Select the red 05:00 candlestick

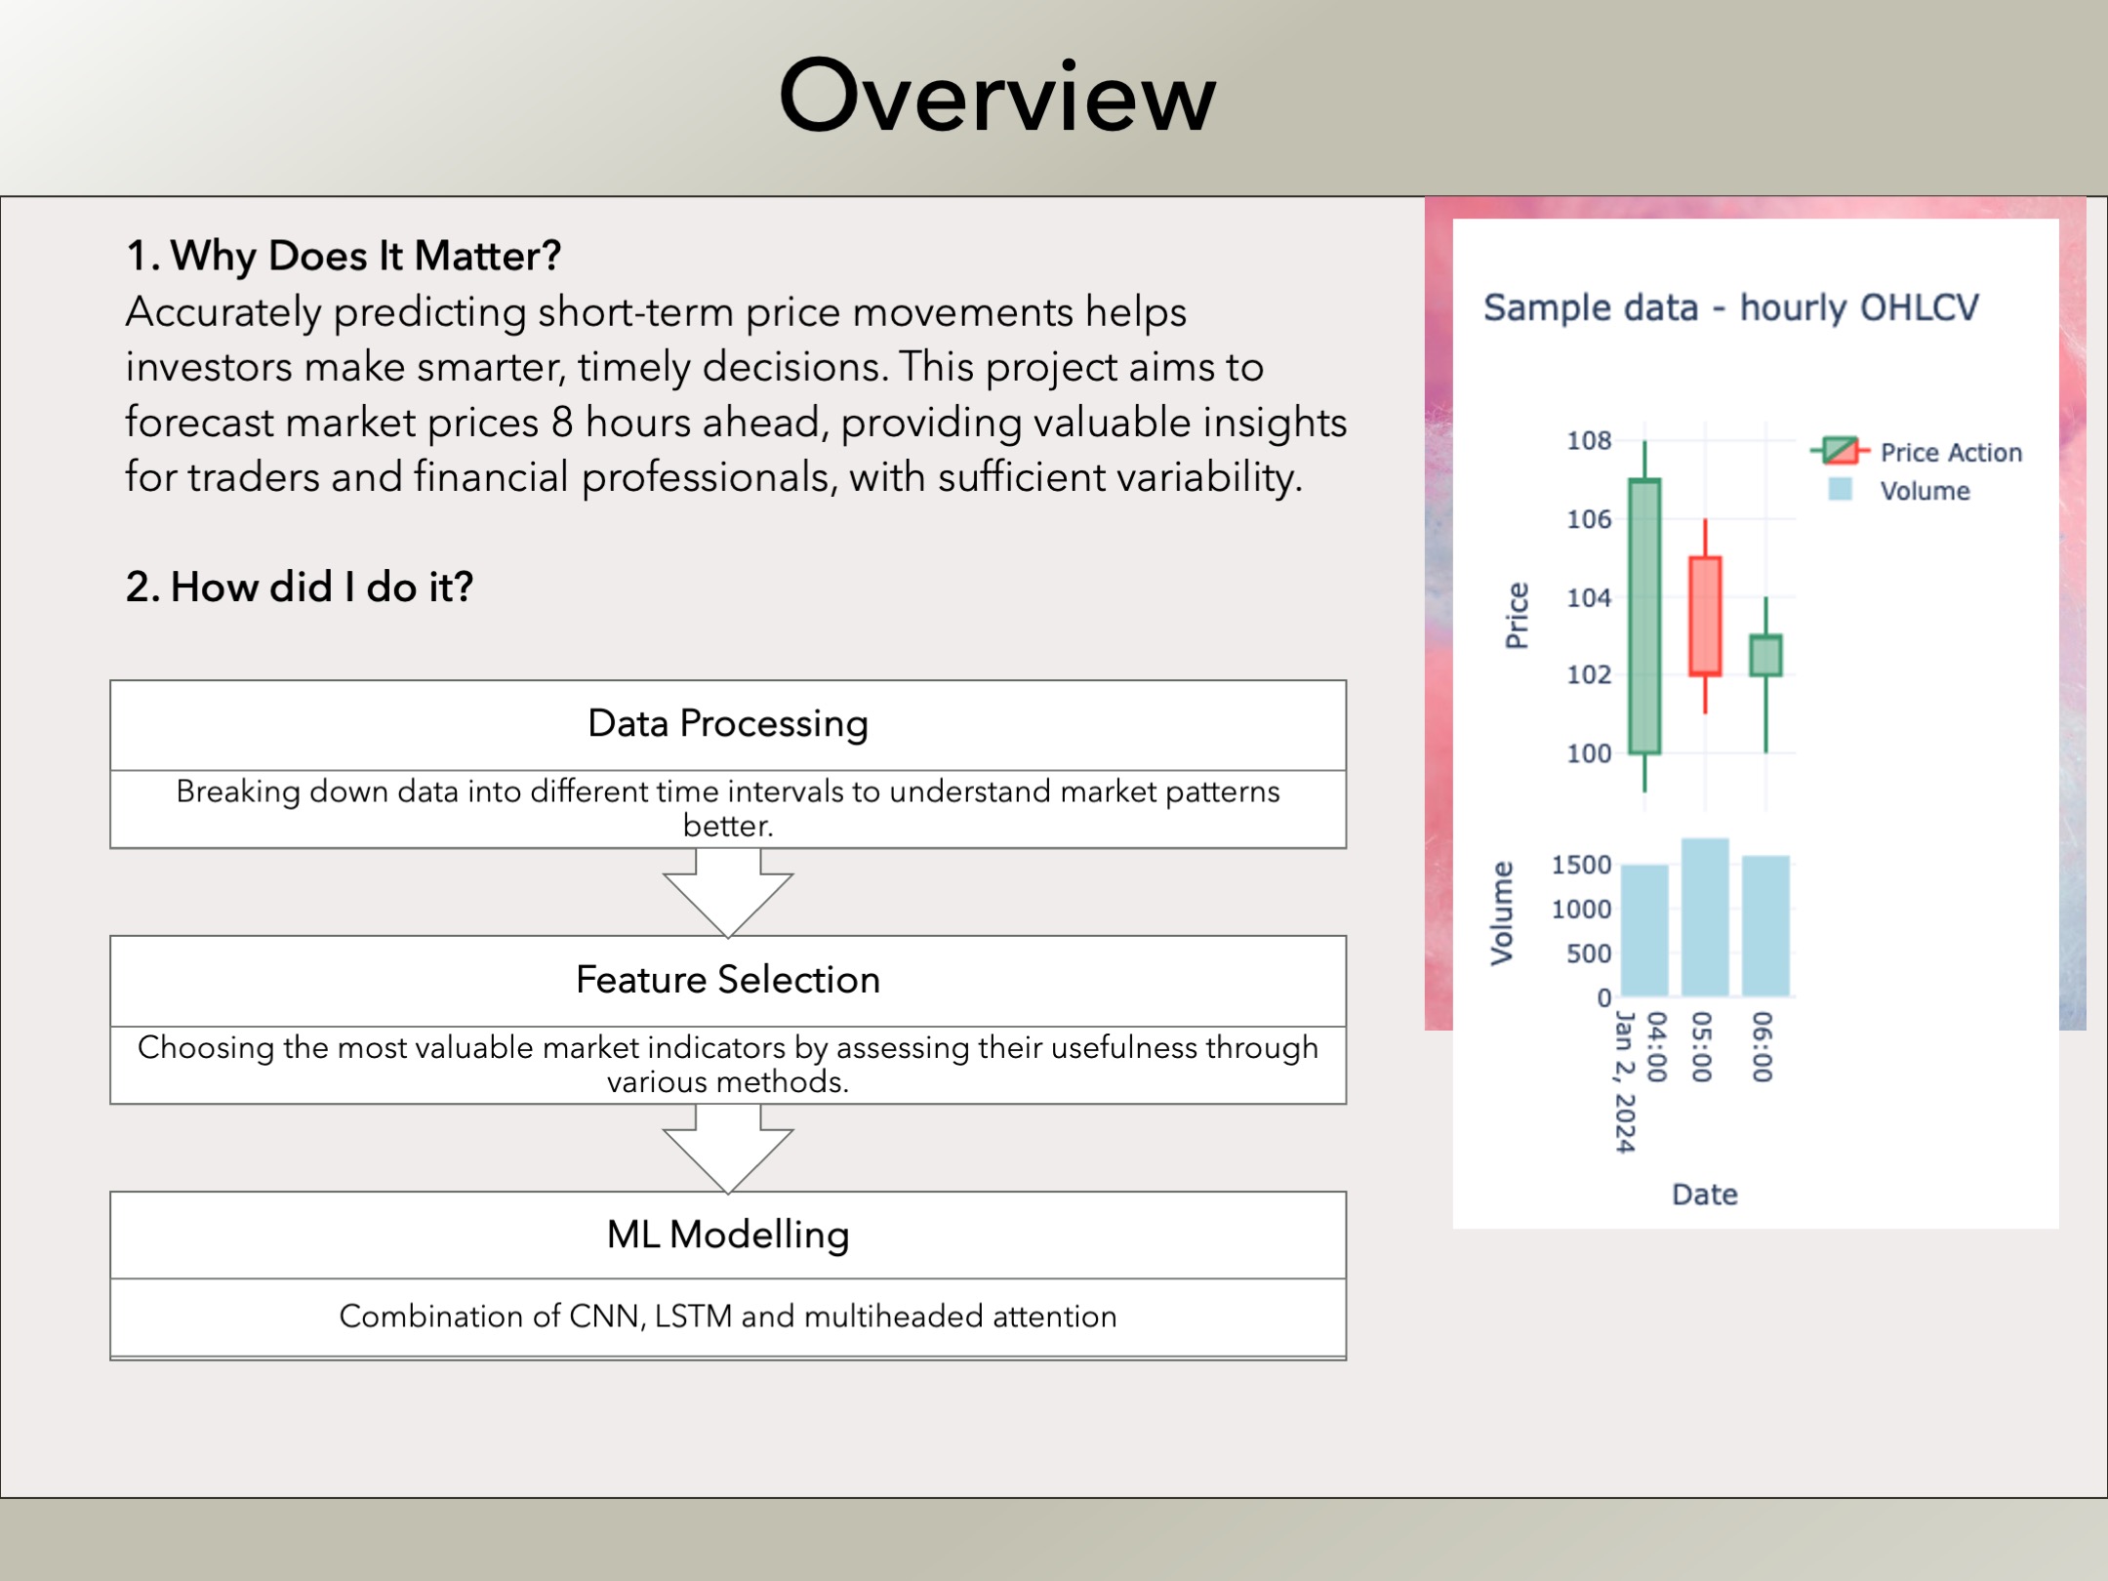tap(1705, 616)
